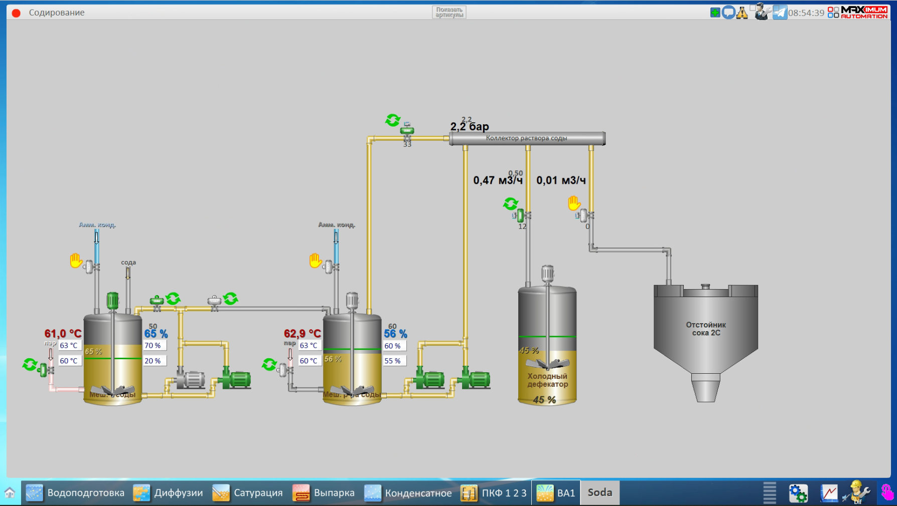Toggle auto mode on soda collector valve
897x506 pixels.
coord(392,120)
